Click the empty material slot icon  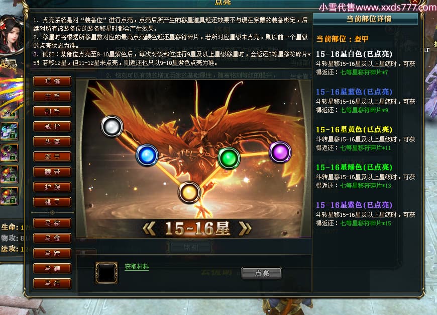click(x=106, y=273)
